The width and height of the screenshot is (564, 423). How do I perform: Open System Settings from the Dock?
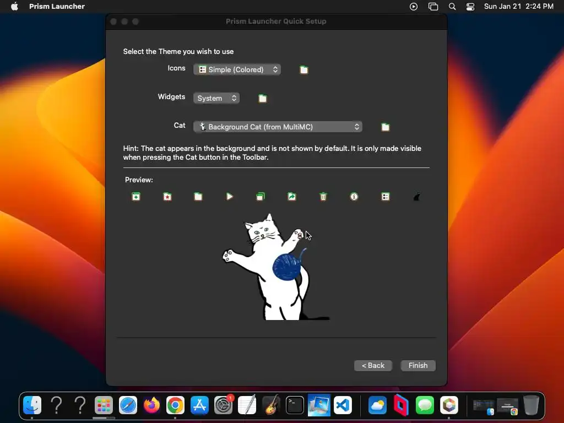point(224,405)
